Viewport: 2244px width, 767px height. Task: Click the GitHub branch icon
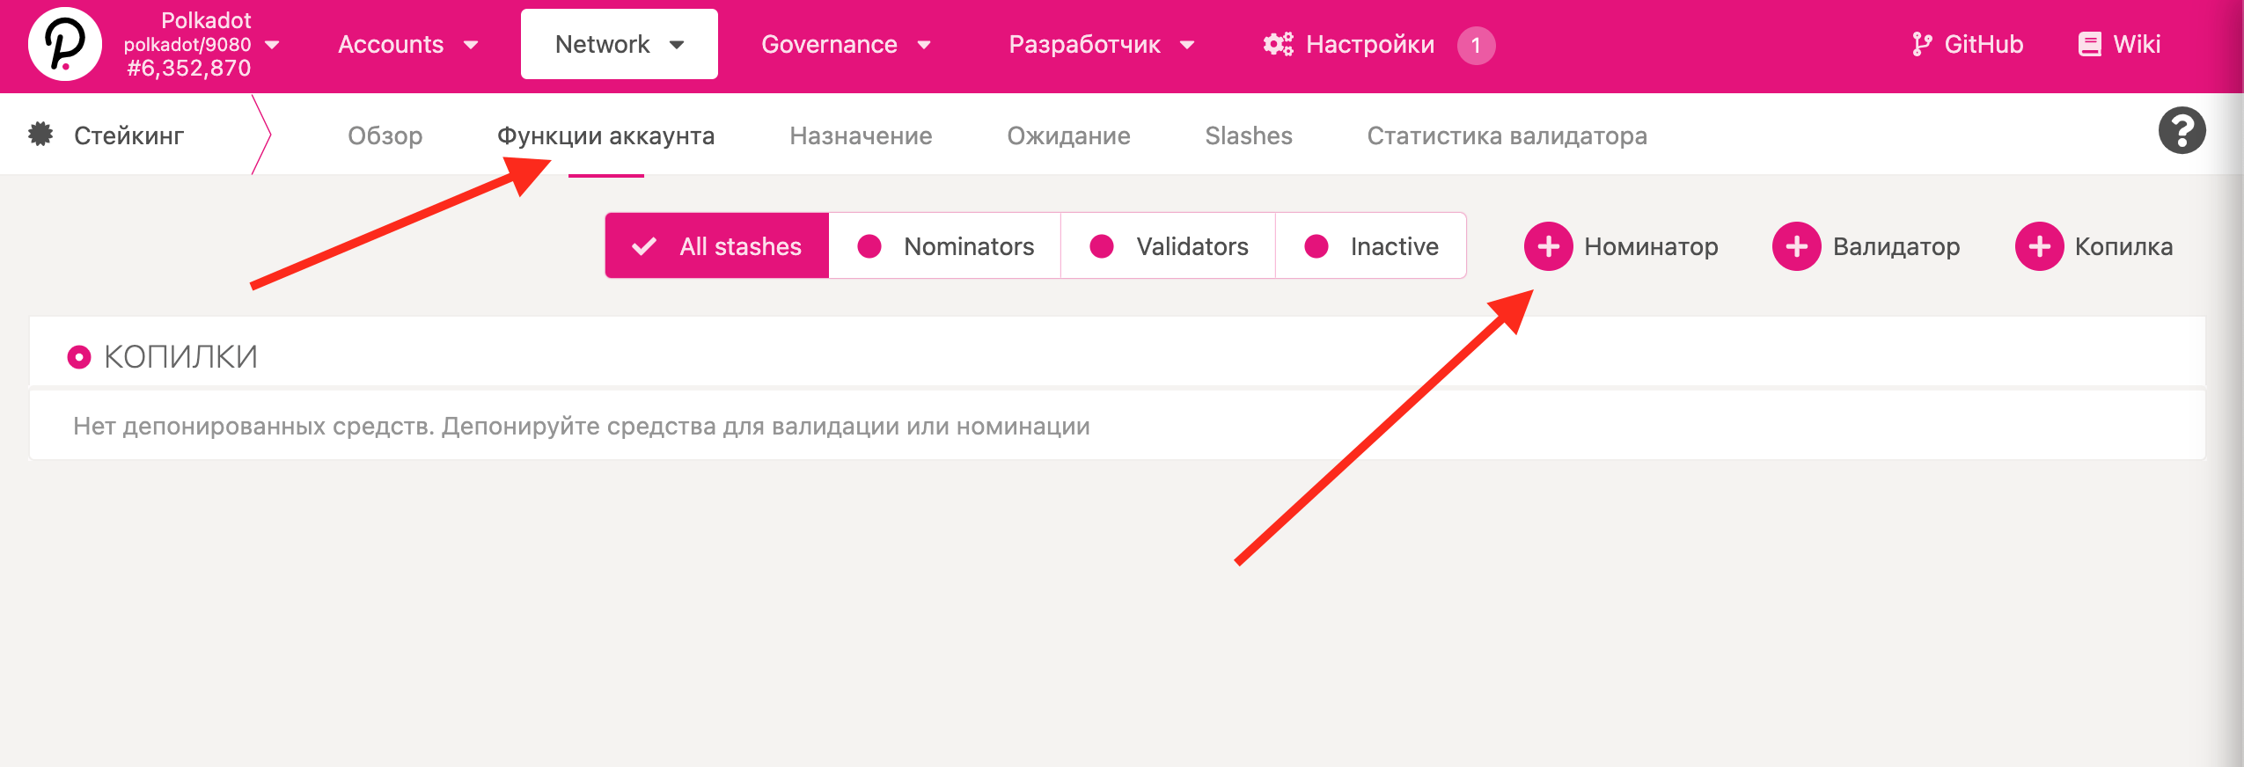point(1922,44)
